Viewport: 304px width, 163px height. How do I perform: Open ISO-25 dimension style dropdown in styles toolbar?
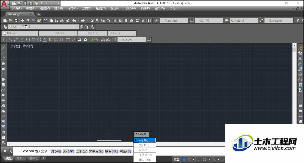tap(209, 21)
